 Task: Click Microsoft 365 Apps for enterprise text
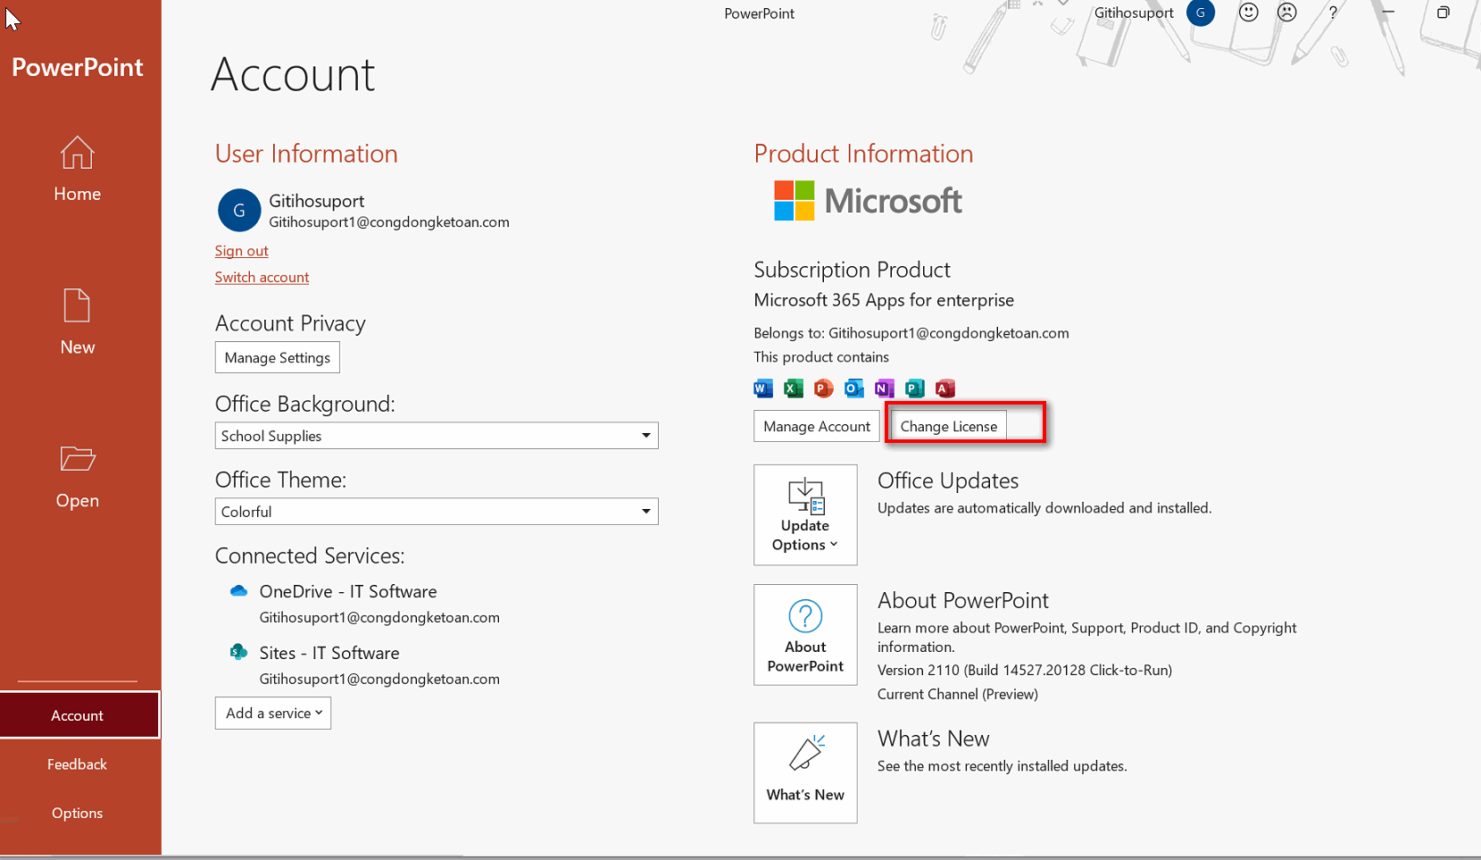point(884,300)
